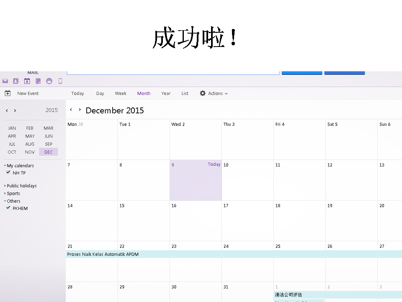Image resolution: width=402 pixels, height=302 pixels.
Task: Open the Proses Naik Kelas Automatik APDM event
Action: [234, 254]
